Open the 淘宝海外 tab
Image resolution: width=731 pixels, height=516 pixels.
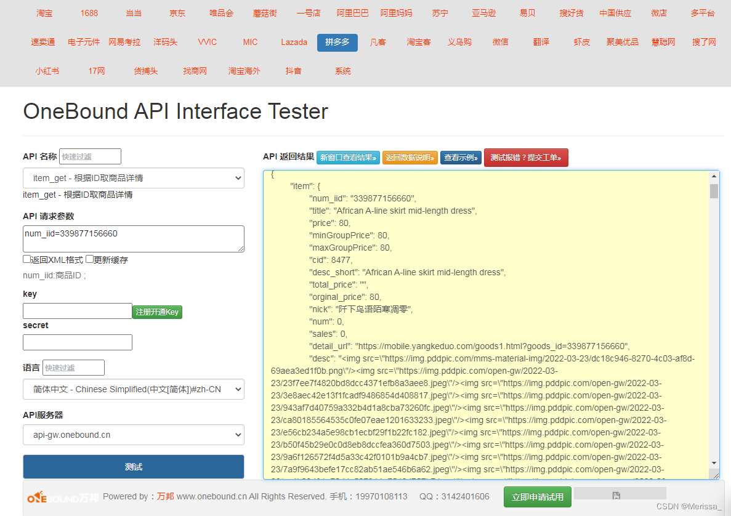[x=244, y=71]
